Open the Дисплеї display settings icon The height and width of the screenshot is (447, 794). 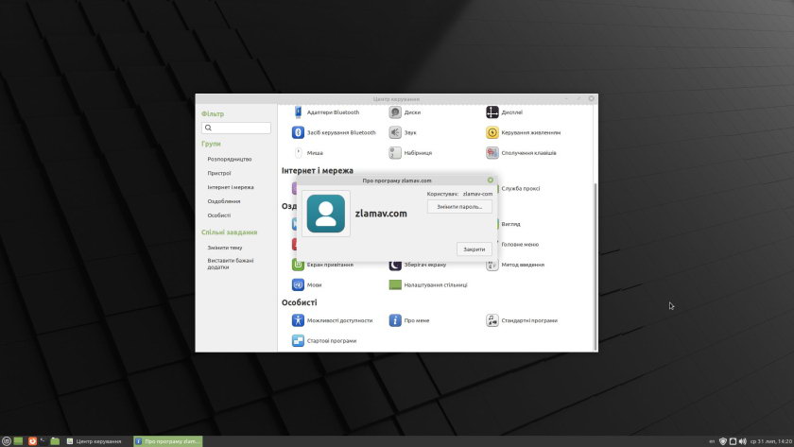[492, 112]
